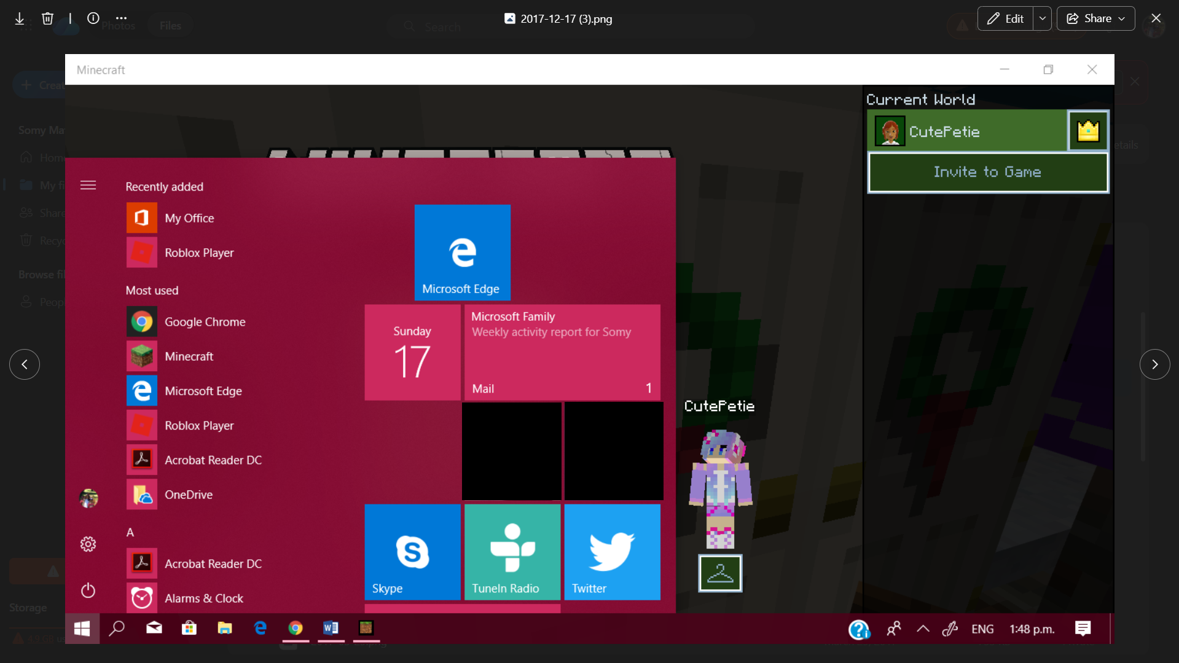1179x663 pixels.
Task: Open the Action Center notification icon
Action: coord(1083,629)
